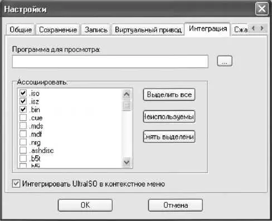272x221 pixels.
Task: Enable the .cue association checkbox
Action: tap(23, 117)
